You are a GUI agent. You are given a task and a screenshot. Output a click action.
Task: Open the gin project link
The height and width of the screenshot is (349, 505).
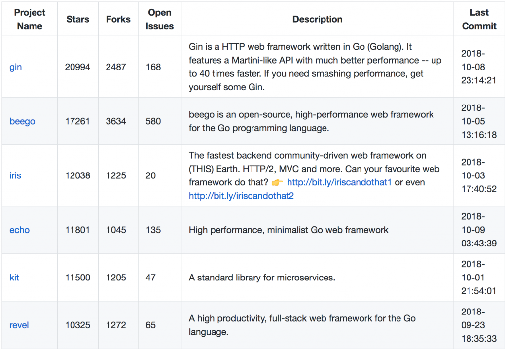point(16,67)
